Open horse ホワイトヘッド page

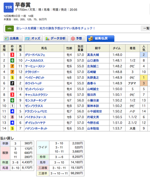pyautogui.click(x=33, y=83)
